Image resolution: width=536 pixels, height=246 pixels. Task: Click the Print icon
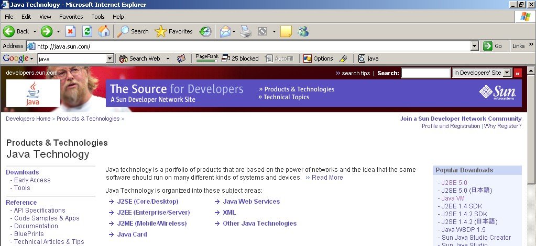point(246,31)
